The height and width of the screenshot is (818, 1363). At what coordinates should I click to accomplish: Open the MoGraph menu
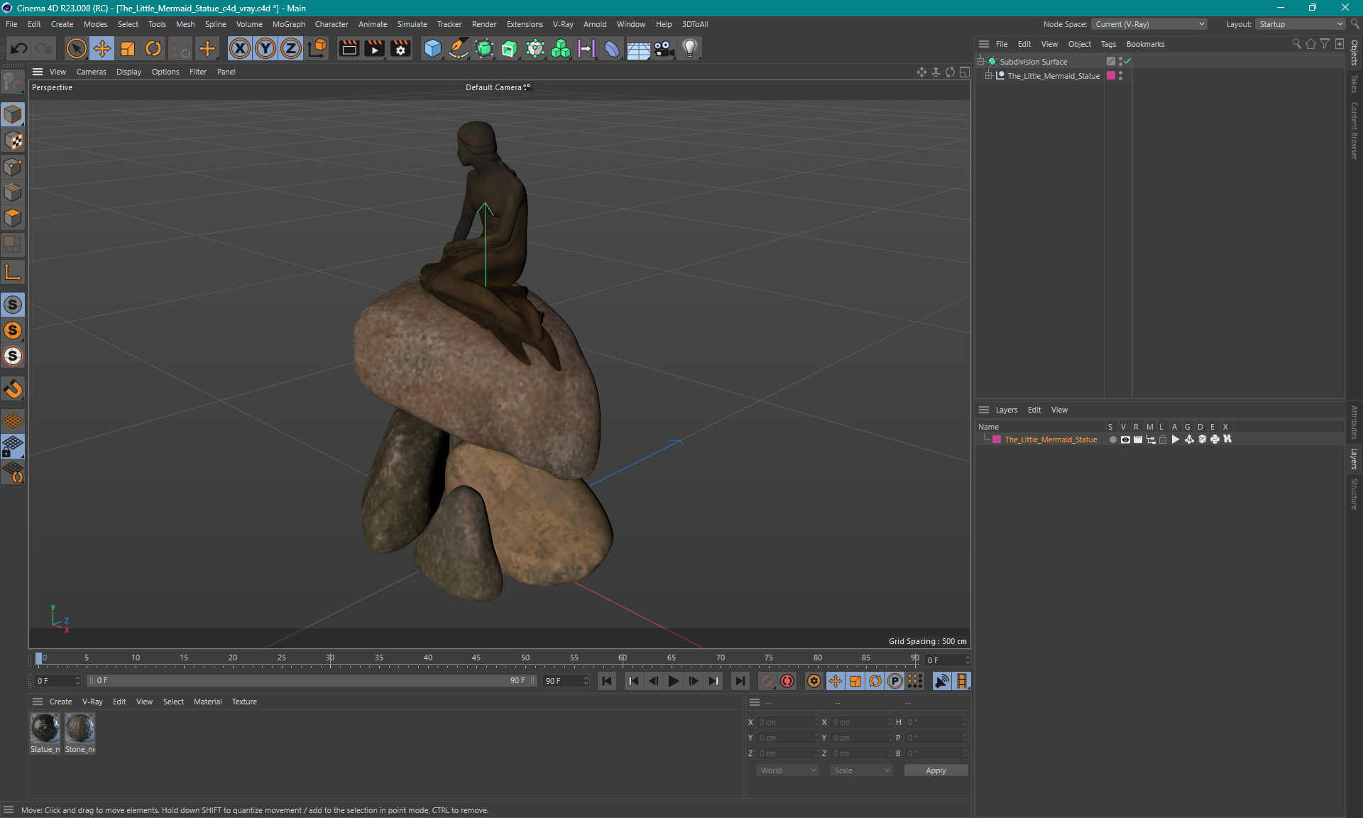pyautogui.click(x=288, y=24)
